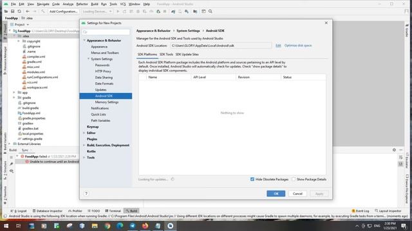Click the Android SDK Location path field

(221, 46)
